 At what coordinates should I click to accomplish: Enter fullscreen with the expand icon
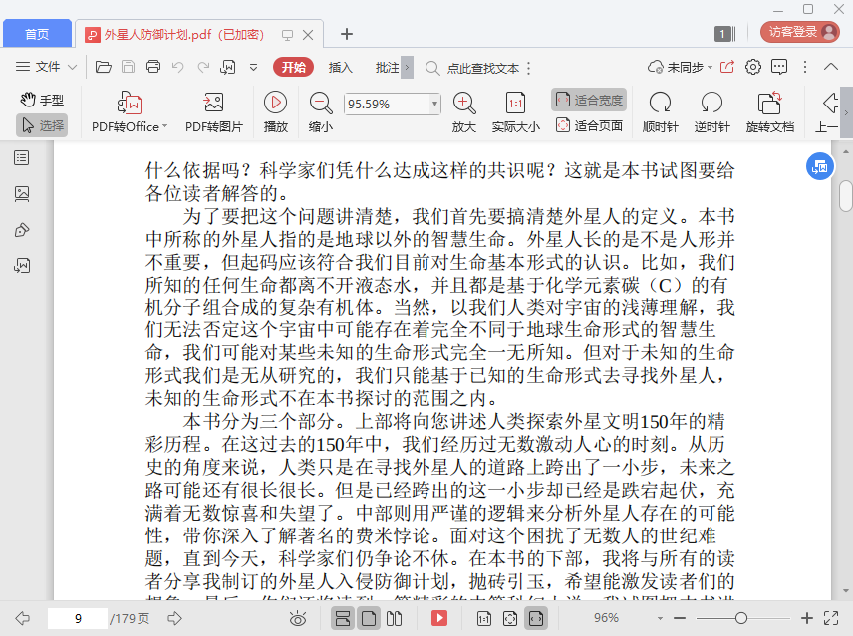(831, 618)
